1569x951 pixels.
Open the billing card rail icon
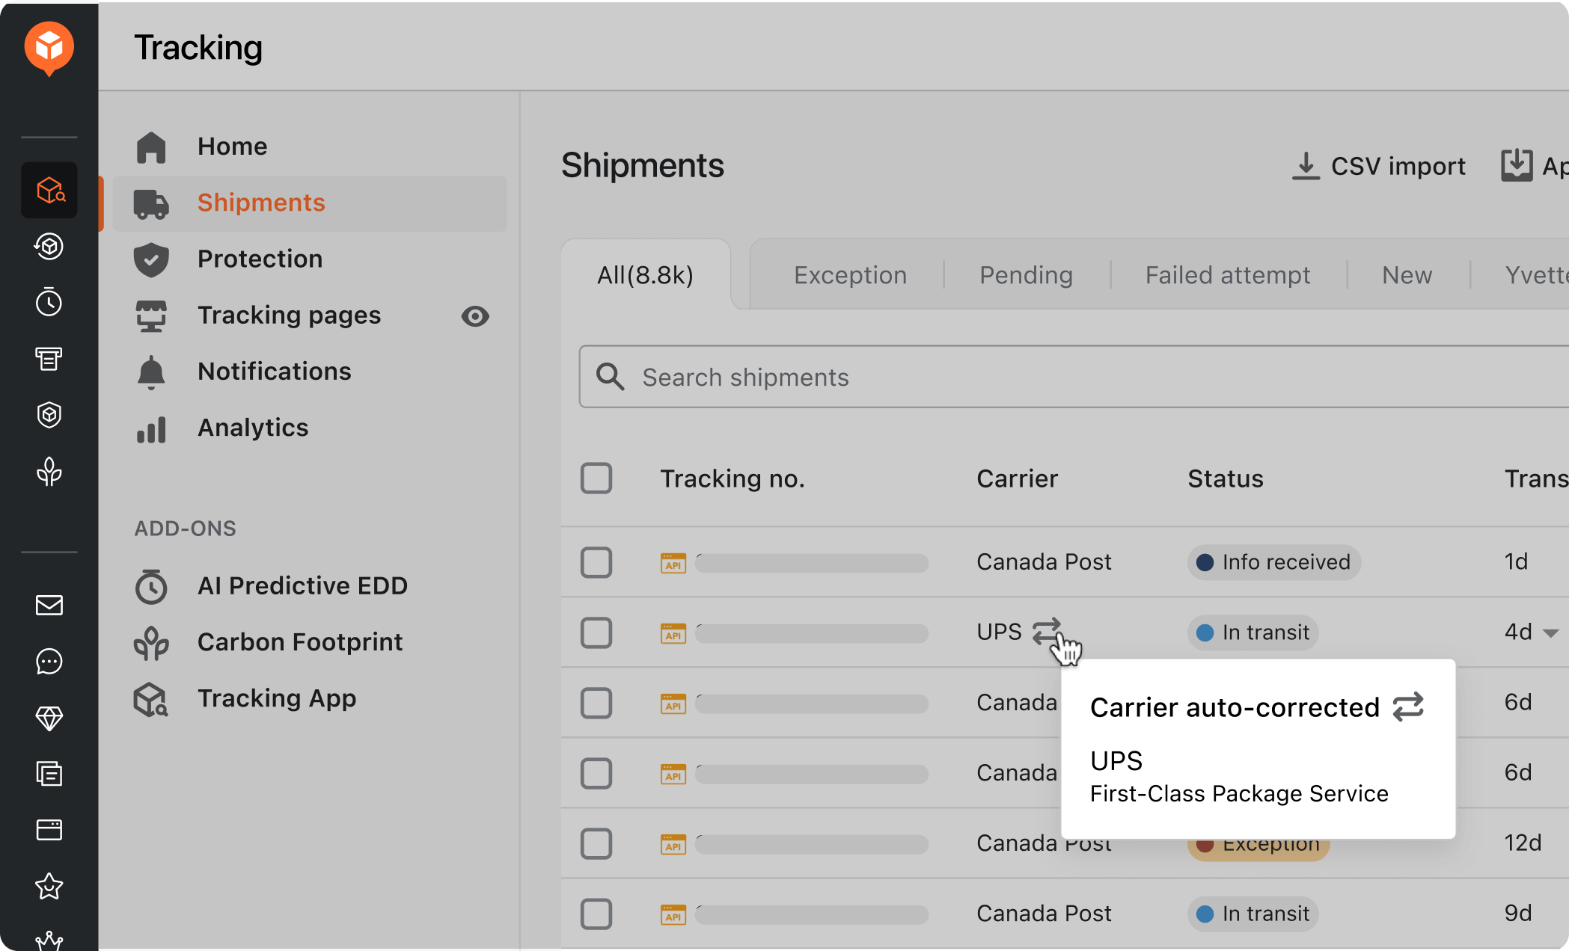(x=49, y=830)
